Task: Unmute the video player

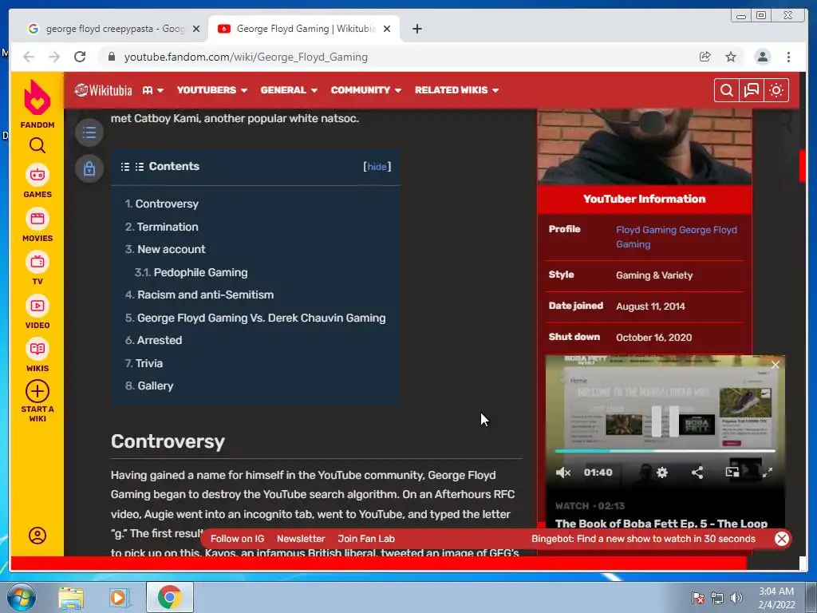Action: coord(562,473)
